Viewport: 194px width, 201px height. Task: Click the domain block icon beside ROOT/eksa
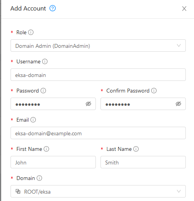pyautogui.click(x=18, y=191)
